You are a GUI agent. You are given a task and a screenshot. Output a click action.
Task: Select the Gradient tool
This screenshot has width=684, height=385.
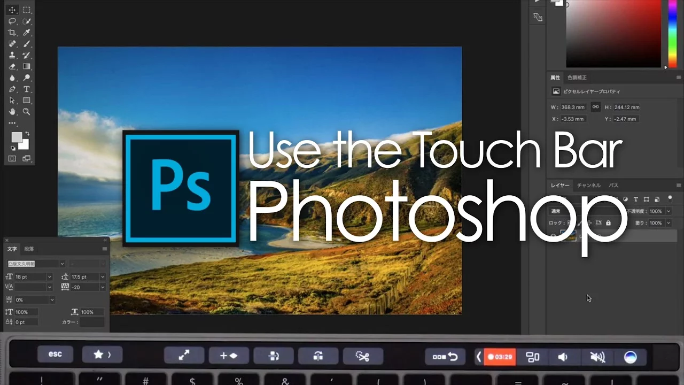26,66
